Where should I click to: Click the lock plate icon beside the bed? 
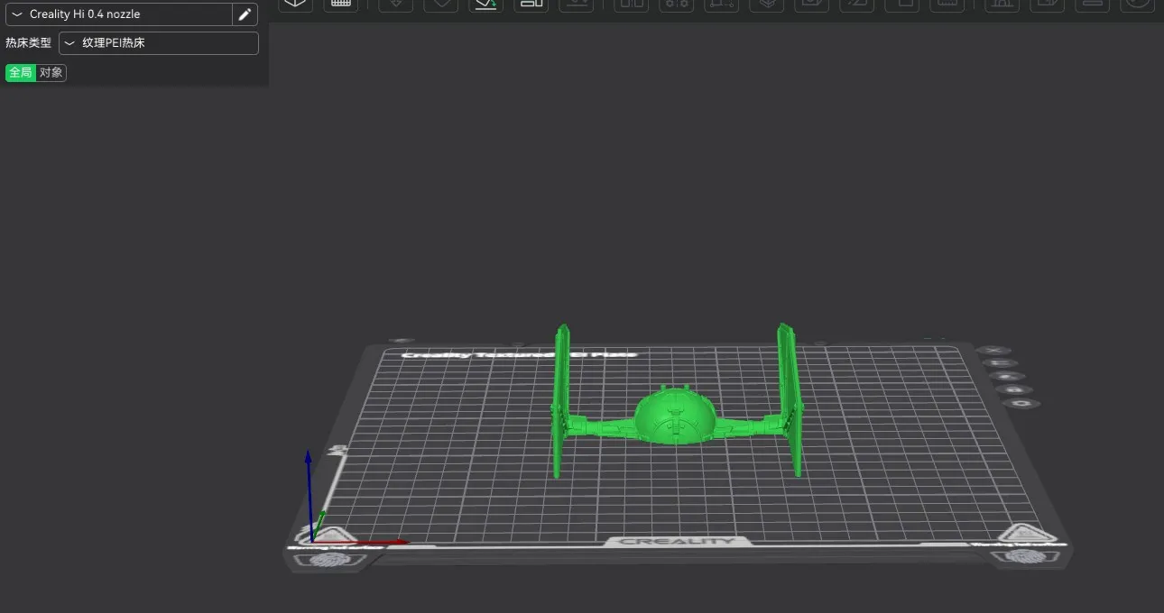[x=1014, y=389]
